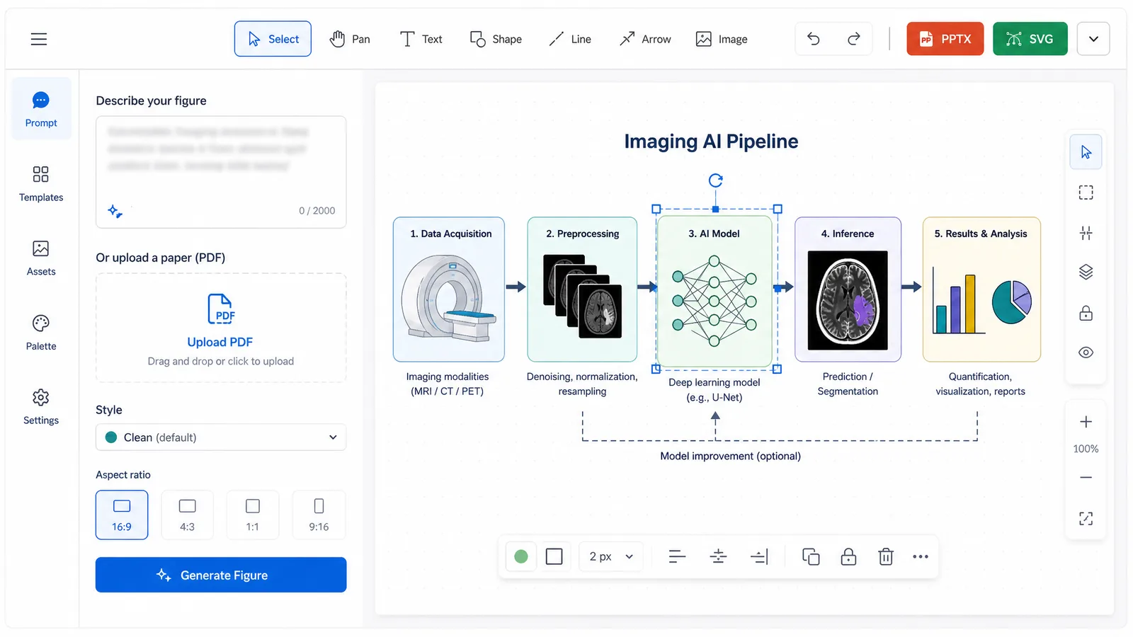Activate the marquee selection tool
This screenshot has height=637, width=1133.
pos(1086,193)
